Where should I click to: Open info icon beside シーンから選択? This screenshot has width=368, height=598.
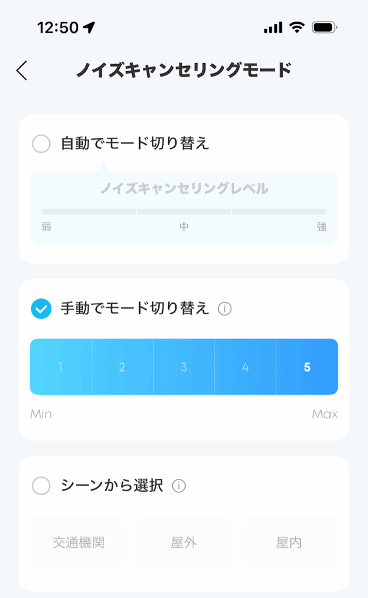(179, 486)
